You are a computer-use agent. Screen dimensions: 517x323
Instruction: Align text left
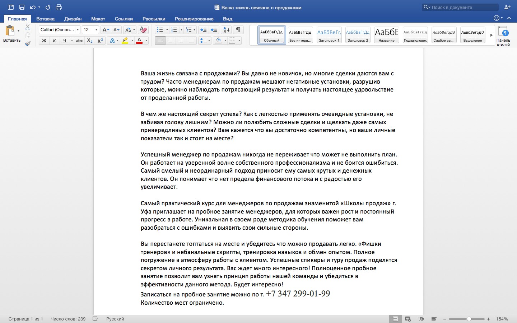160,41
